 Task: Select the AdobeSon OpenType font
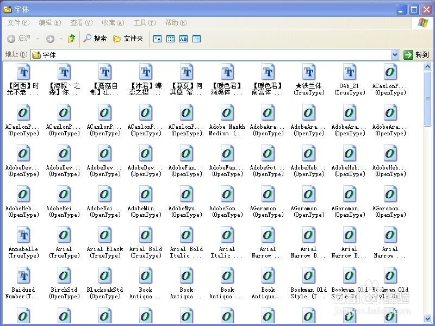tap(227, 202)
